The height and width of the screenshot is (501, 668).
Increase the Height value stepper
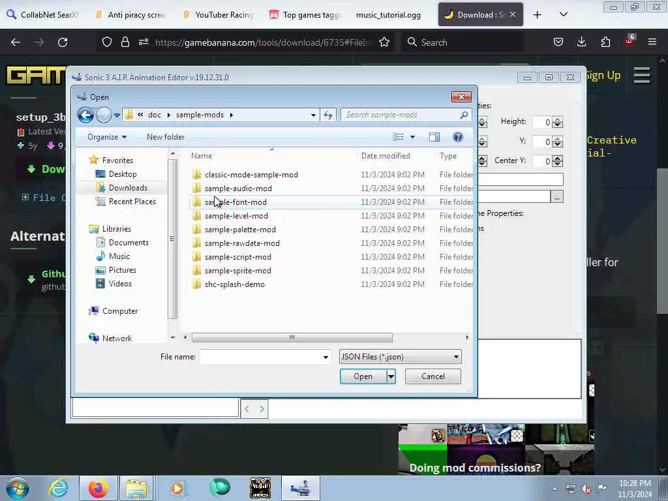click(557, 119)
